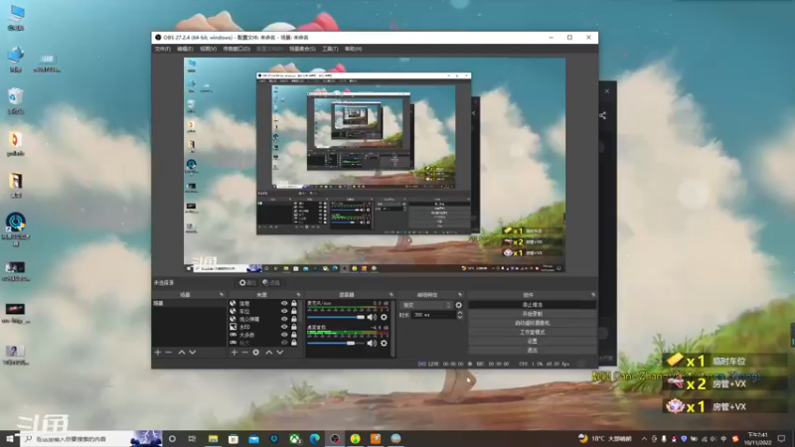Click the 退出 exit button in controls
The width and height of the screenshot is (795, 447).
click(532, 351)
